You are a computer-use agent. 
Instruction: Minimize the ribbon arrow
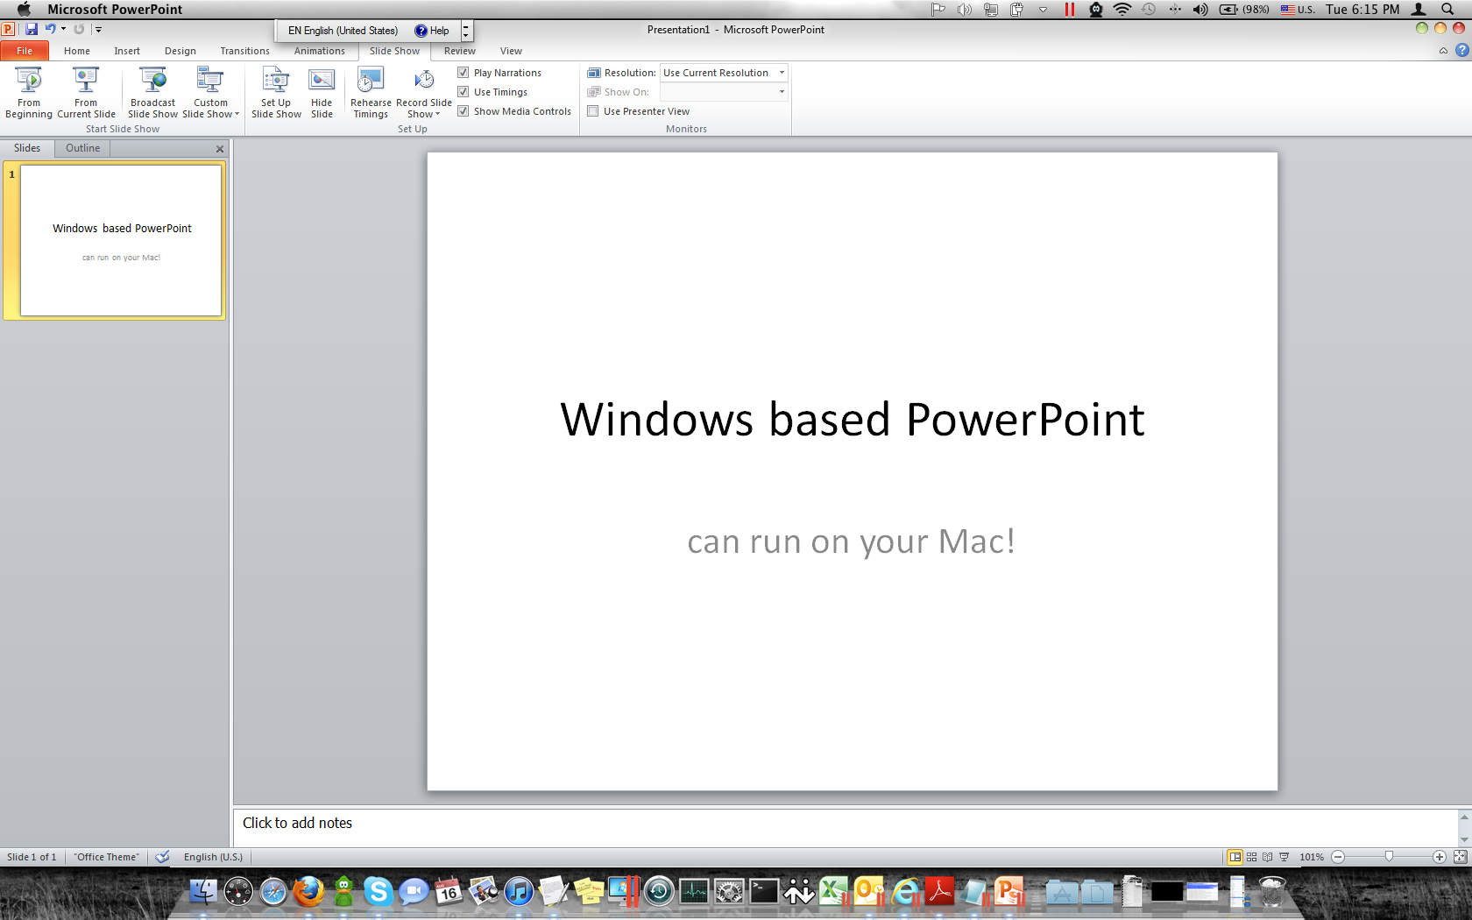click(1443, 51)
